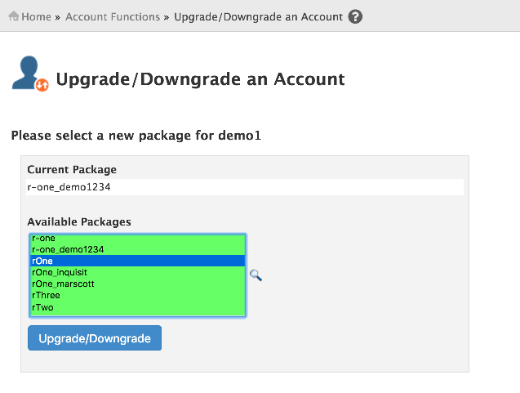Image resolution: width=520 pixels, height=393 pixels.
Task: Click the house icon in the breadcrumb
Action: click(13, 16)
